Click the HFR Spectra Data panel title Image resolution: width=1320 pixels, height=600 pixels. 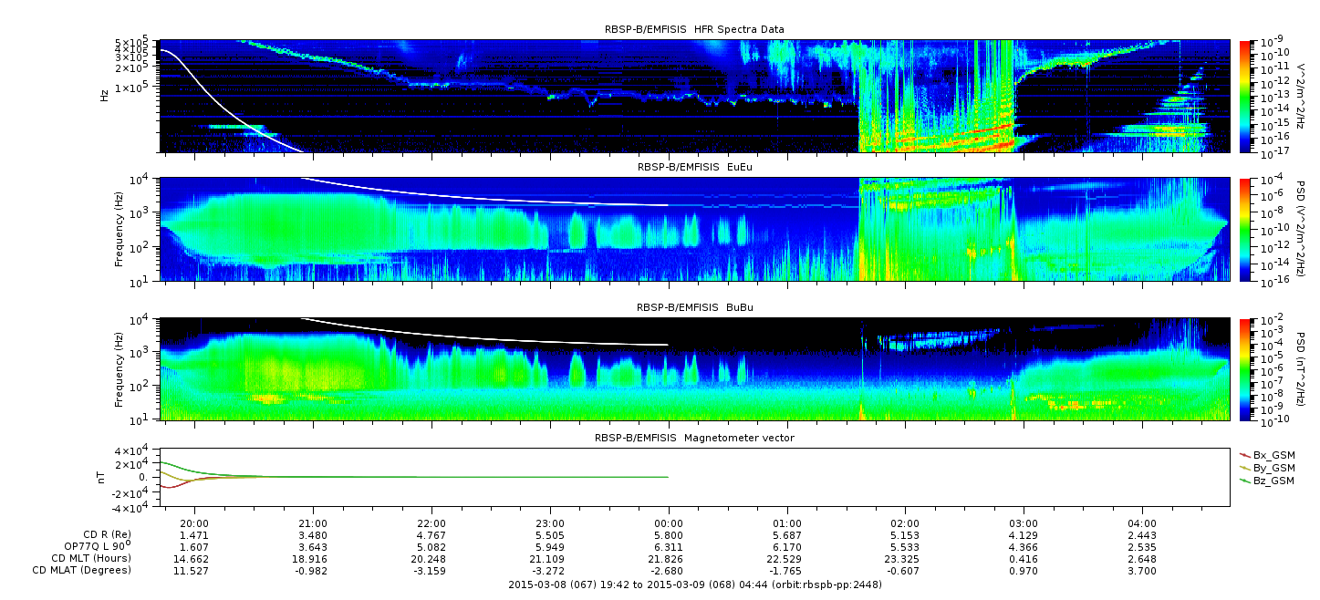[x=694, y=30]
